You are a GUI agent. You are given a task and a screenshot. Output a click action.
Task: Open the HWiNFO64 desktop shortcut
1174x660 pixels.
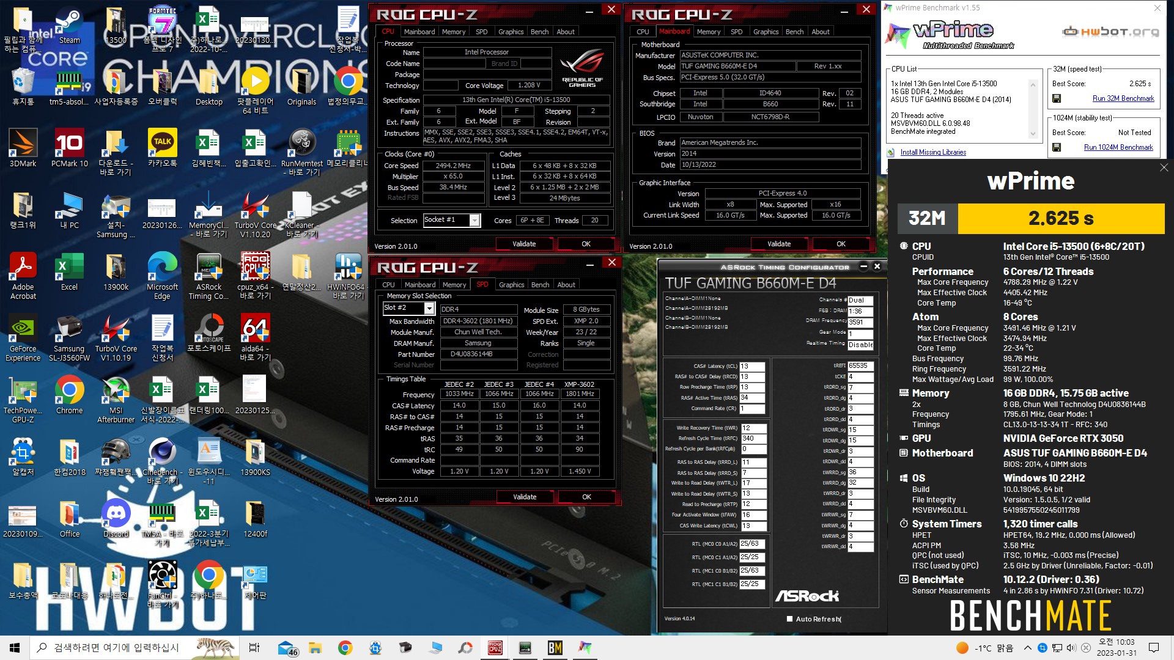click(348, 276)
